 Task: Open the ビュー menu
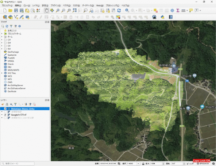[27, 5]
